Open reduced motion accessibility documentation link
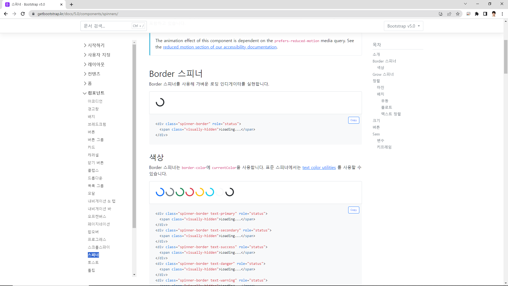This screenshot has width=508, height=286. point(220,47)
